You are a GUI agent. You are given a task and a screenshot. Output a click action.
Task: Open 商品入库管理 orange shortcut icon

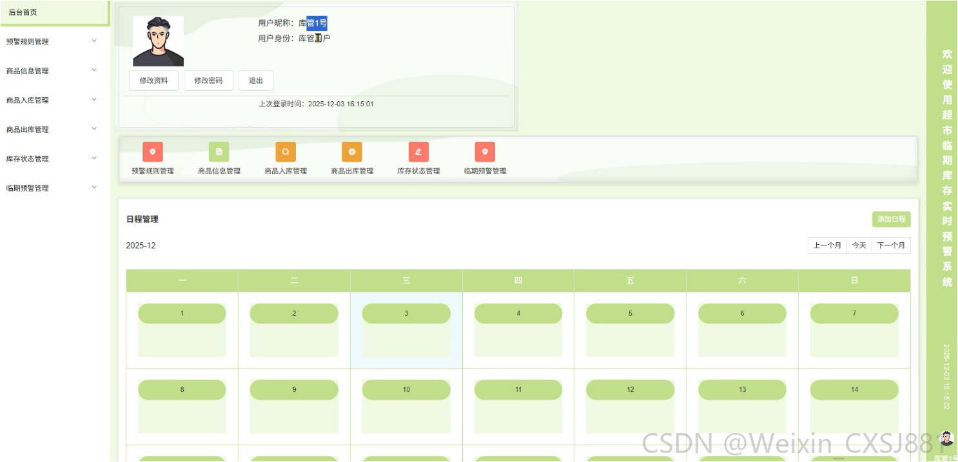[x=286, y=152]
